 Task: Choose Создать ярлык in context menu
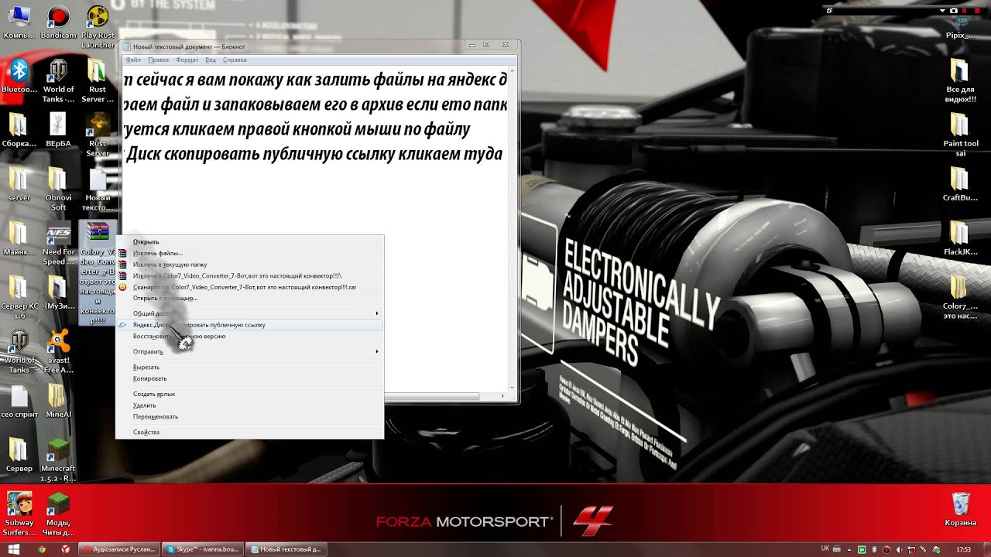[x=249, y=395]
